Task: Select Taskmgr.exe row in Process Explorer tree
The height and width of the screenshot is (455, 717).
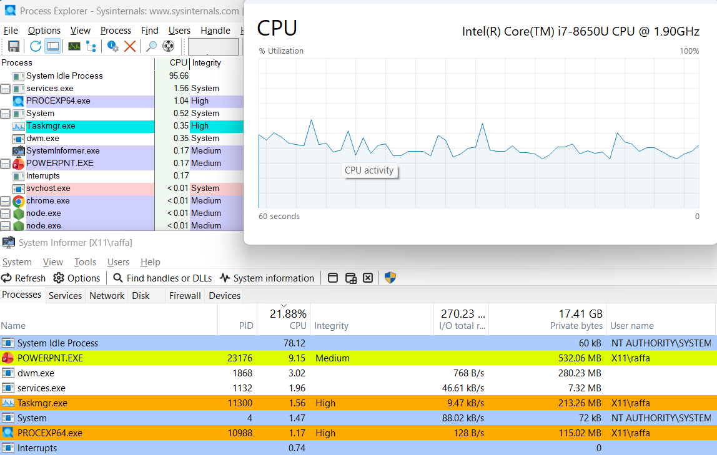Action: pos(122,126)
